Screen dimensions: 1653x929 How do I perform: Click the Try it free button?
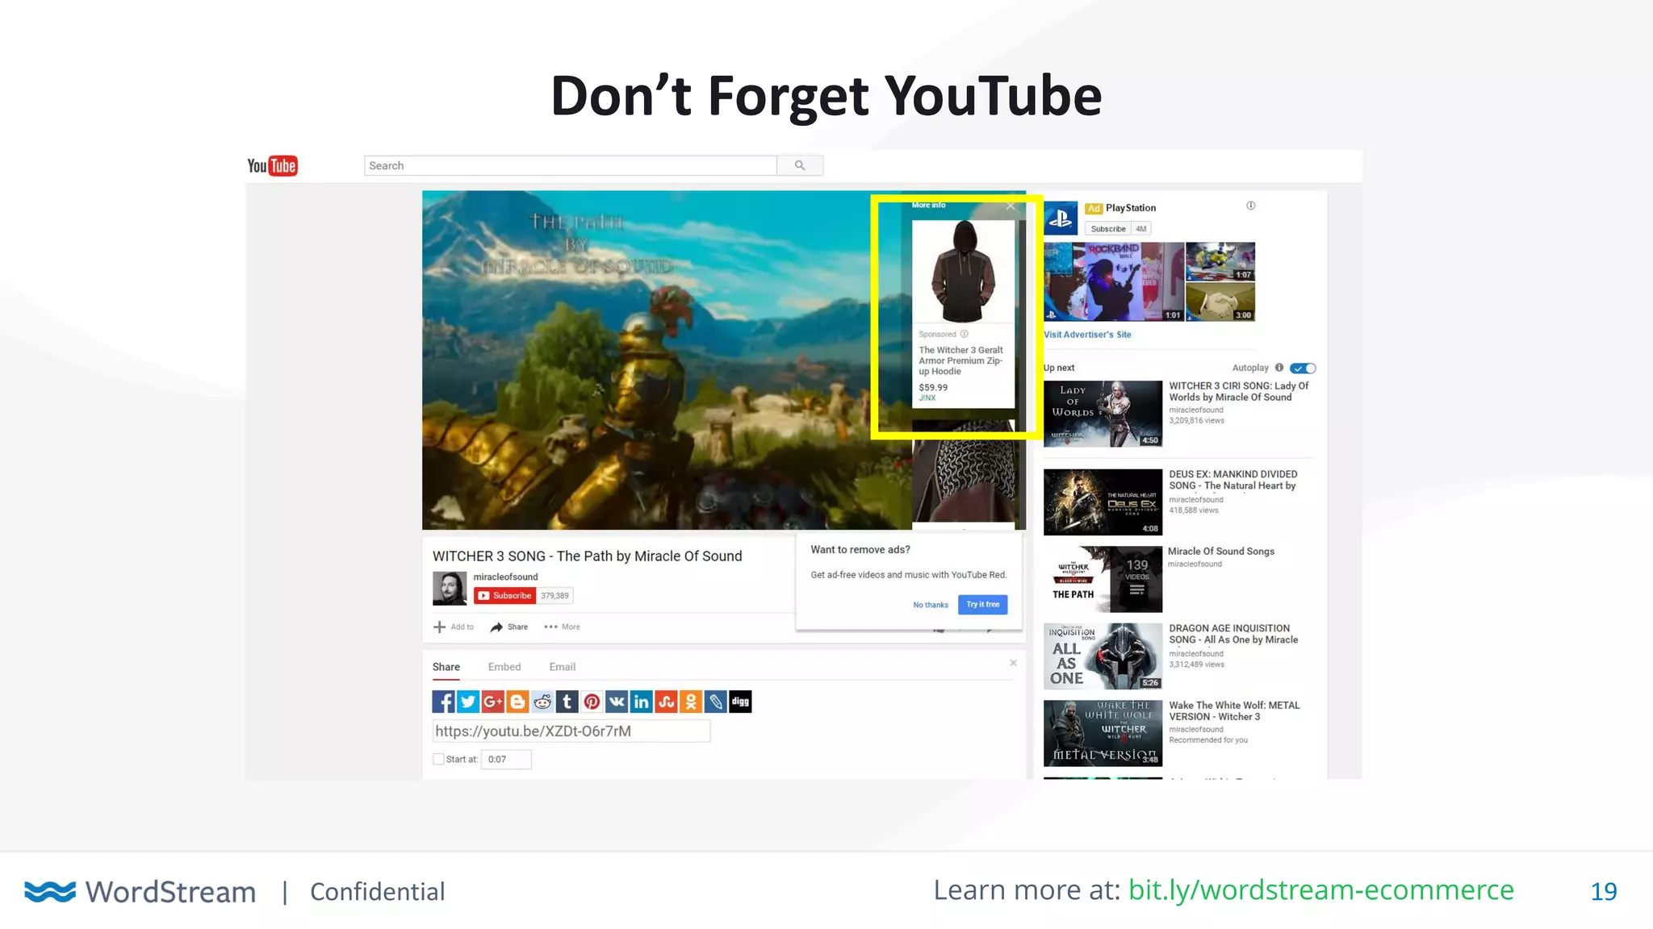click(983, 605)
